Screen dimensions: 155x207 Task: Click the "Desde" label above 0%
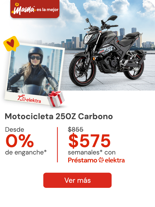click(x=15, y=130)
